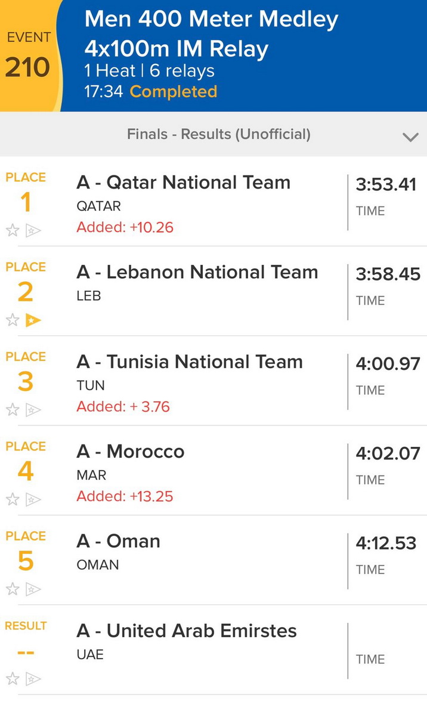
Task: Tap the Men 400 Meter Medley event title
Action: pos(212,20)
